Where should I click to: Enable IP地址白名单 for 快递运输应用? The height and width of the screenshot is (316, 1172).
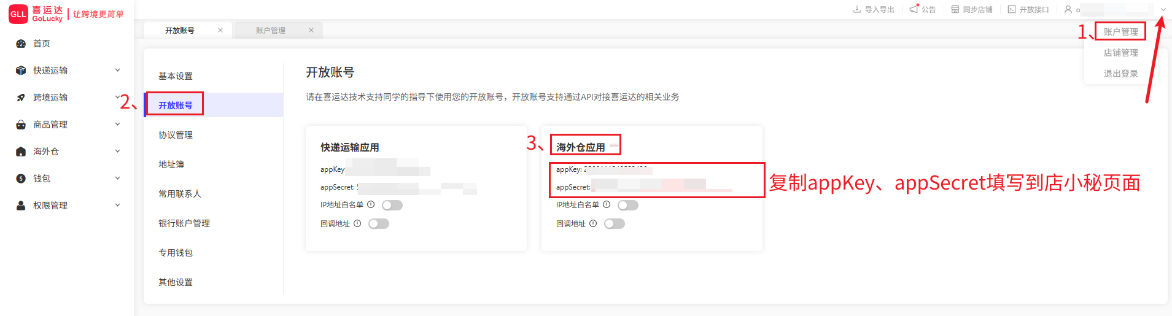[392, 206]
